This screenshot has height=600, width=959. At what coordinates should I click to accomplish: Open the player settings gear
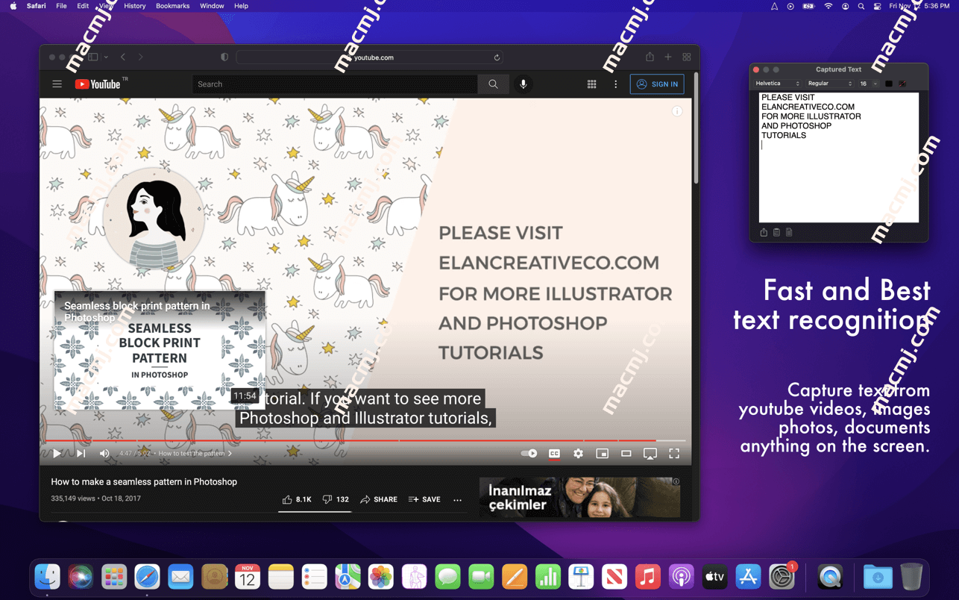tap(578, 453)
